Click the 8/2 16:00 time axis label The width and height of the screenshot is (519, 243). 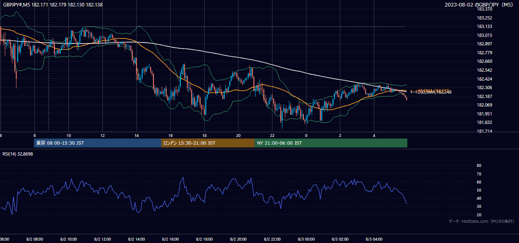171,239
